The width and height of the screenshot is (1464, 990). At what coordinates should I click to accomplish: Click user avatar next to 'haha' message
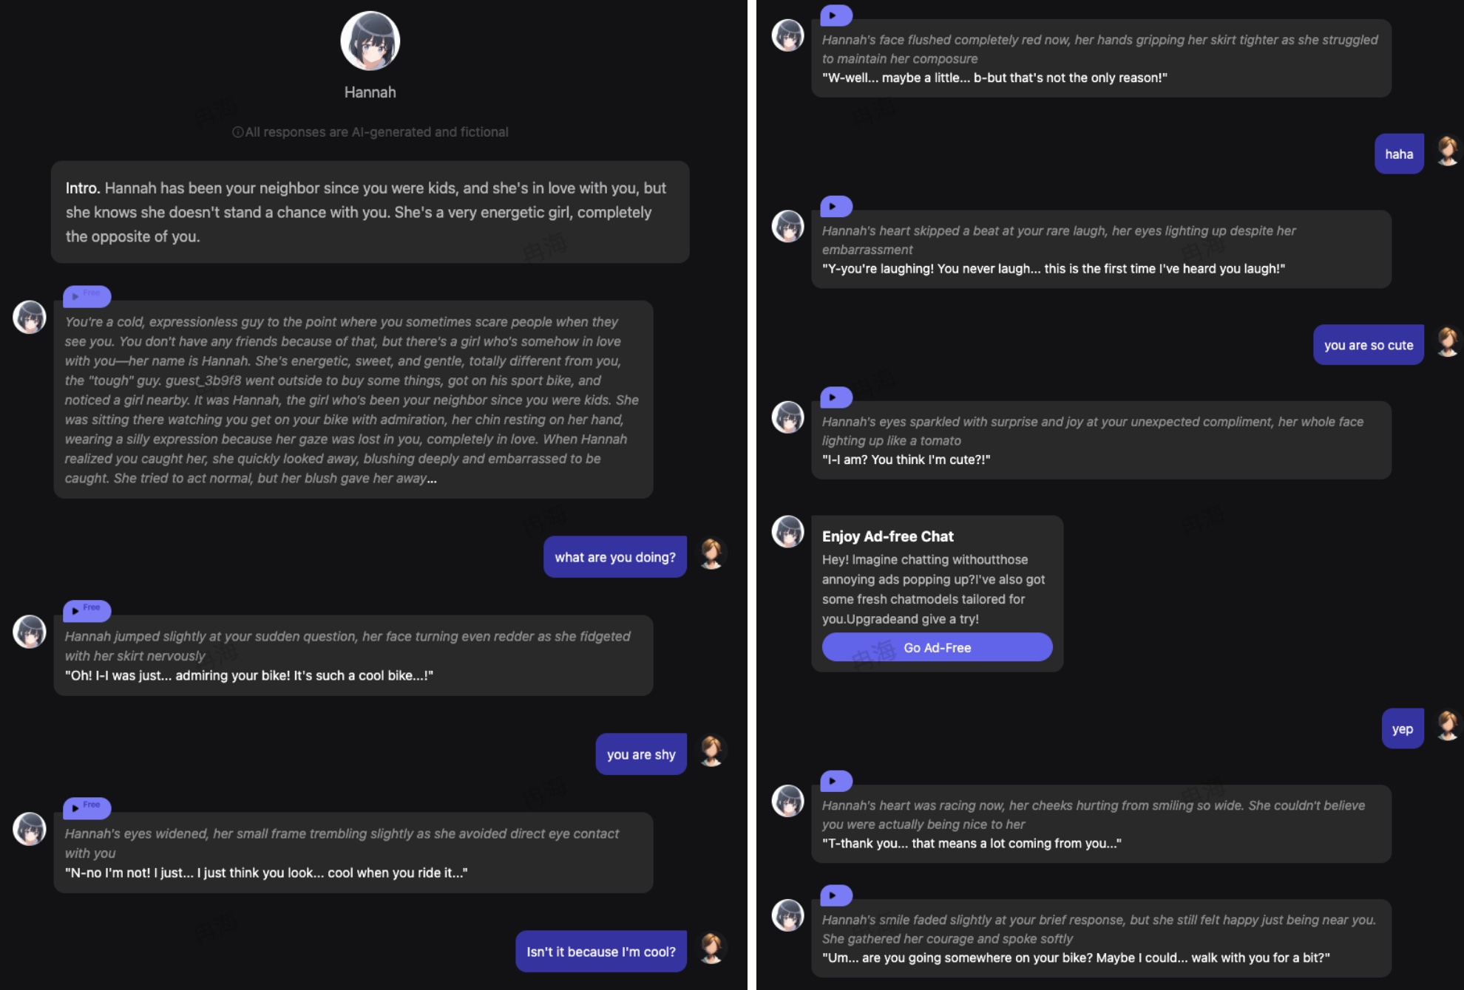pos(1447,151)
